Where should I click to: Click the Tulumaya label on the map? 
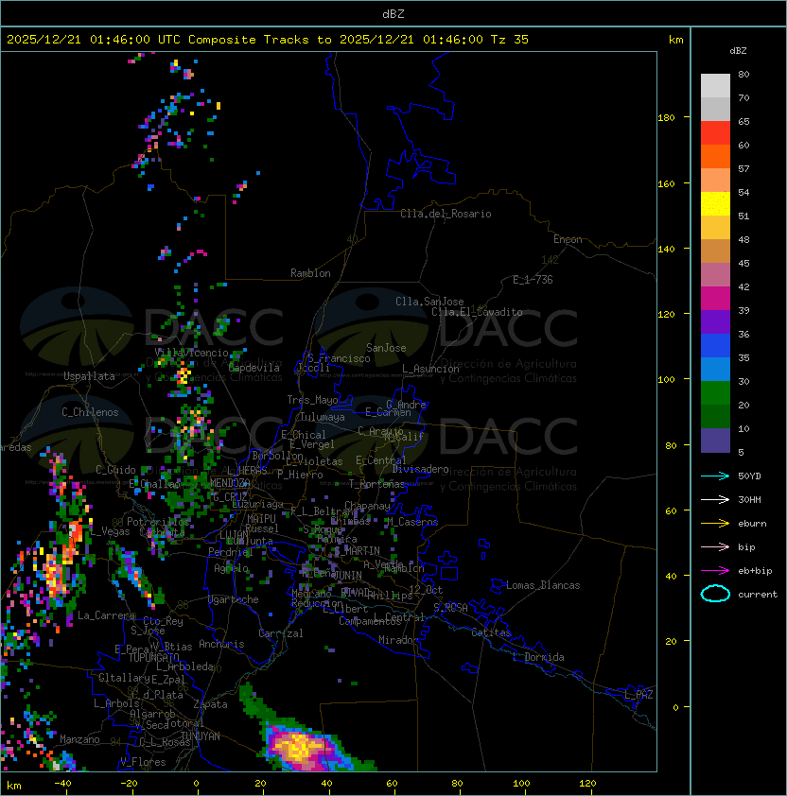(323, 417)
